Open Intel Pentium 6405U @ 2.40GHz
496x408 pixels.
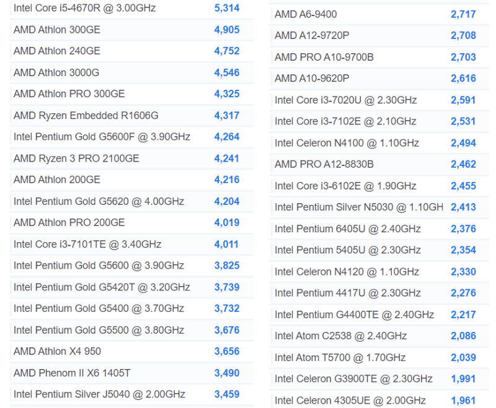[348, 229]
